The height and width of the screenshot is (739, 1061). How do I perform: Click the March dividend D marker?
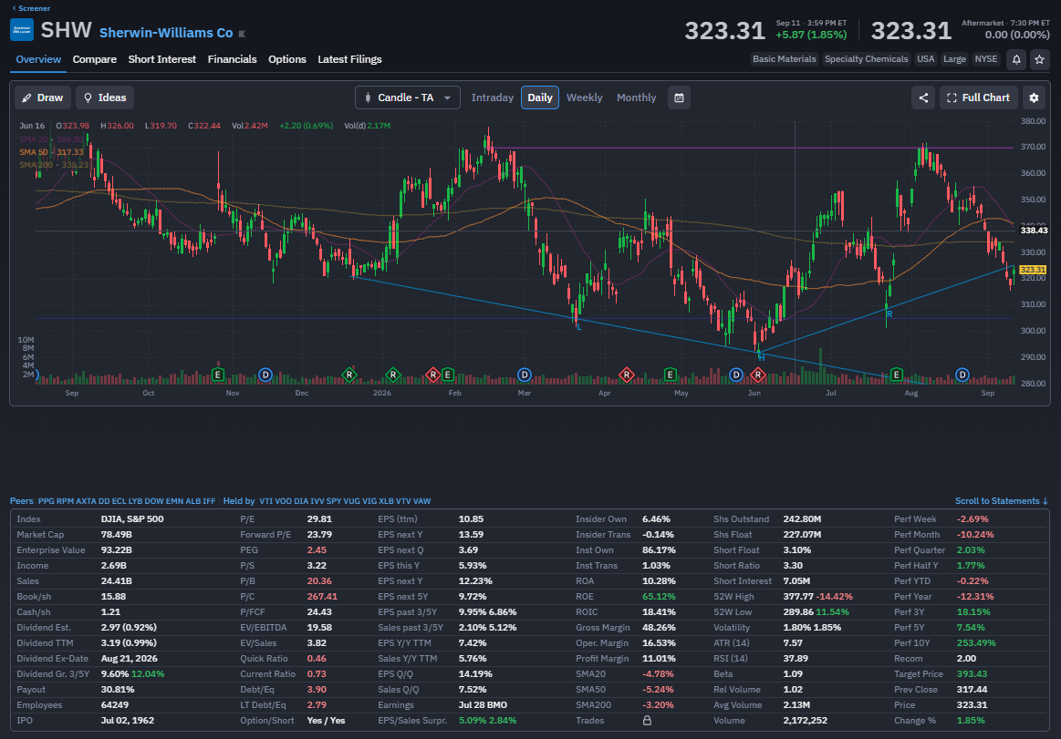[x=524, y=374]
